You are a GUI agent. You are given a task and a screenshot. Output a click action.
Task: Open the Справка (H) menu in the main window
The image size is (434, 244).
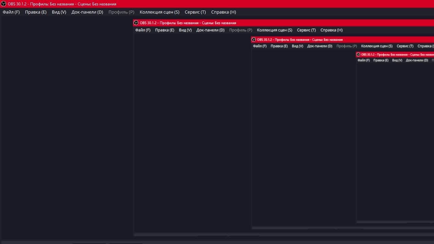pyautogui.click(x=223, y=12)
